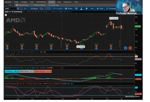Open the Share chart button
This screenshot has width=150, height=102.
pos(69,9)
